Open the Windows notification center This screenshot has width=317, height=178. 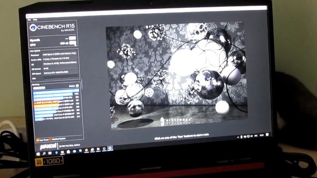tap(267, 134)
